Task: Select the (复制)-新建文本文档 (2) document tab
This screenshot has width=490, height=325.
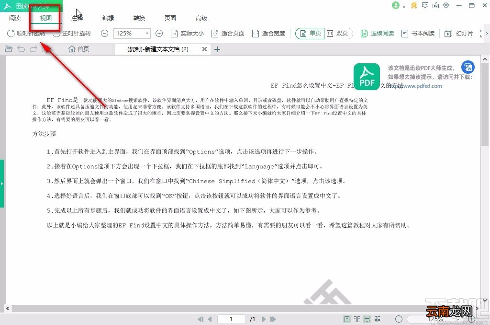Action: pyautogui.click(x=158, y=49)
